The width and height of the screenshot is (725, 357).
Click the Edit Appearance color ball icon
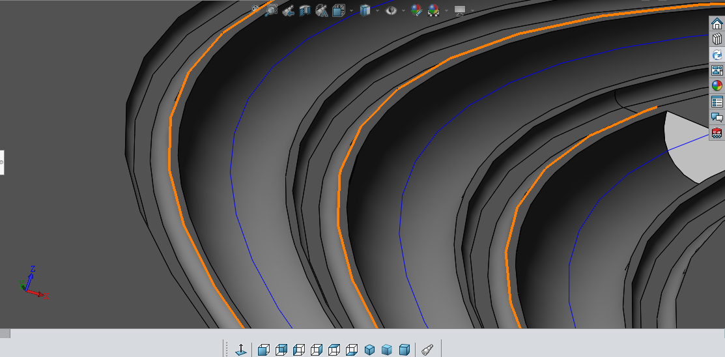click(416, 10)
